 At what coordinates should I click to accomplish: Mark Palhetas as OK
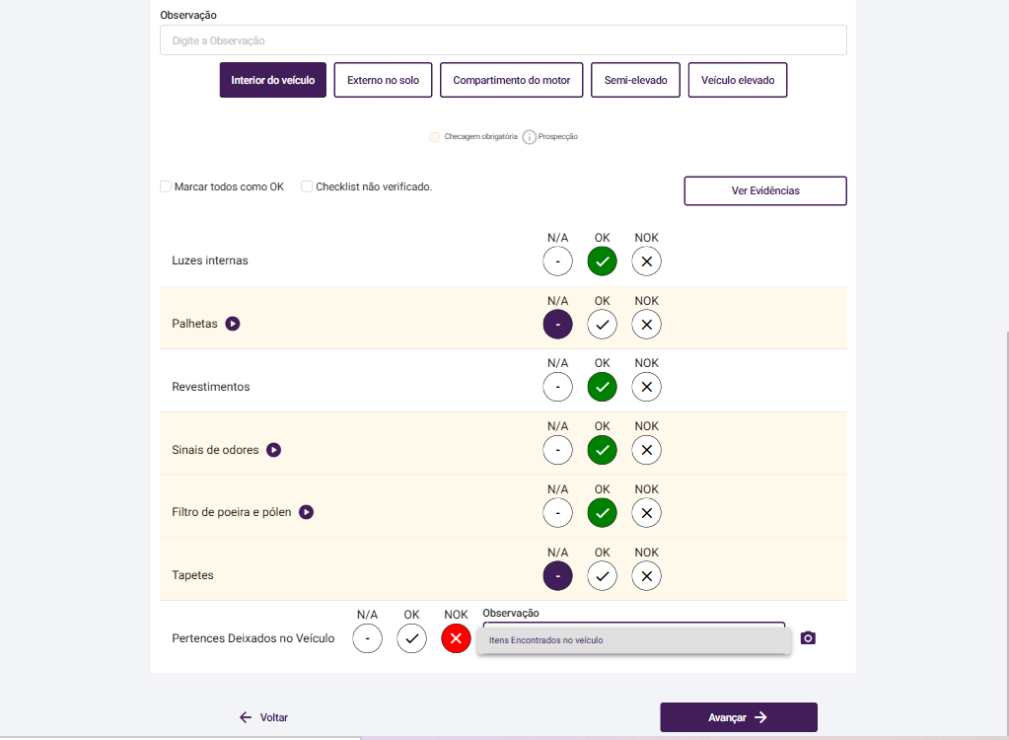tap(602, 325)
